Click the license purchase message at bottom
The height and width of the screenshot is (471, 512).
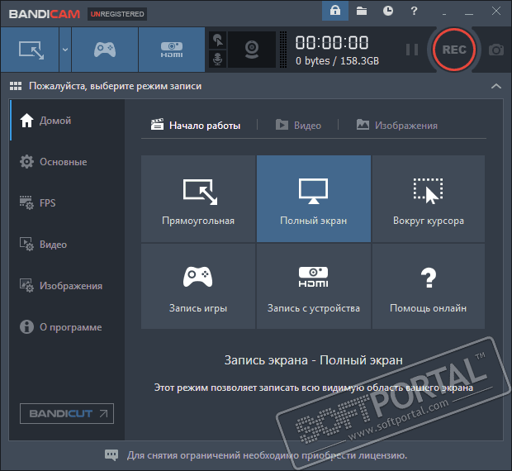point(267,455)
